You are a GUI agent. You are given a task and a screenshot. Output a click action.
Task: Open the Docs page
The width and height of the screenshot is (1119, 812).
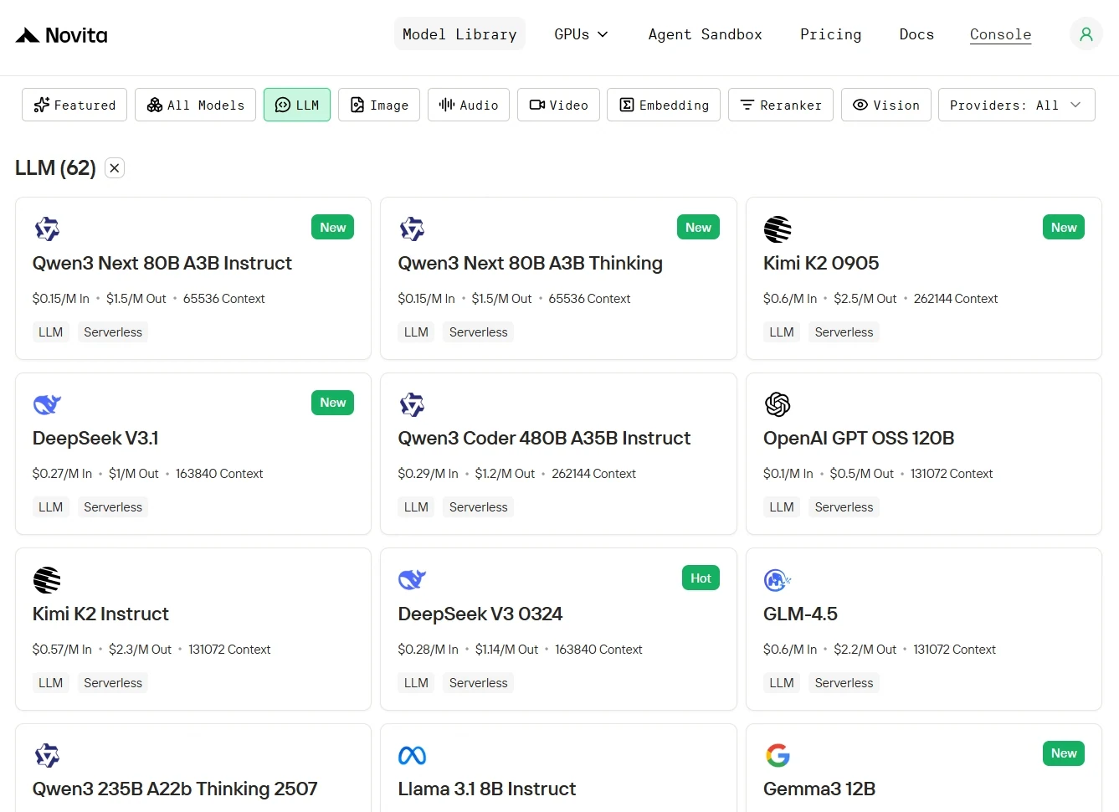click(916, 34)
